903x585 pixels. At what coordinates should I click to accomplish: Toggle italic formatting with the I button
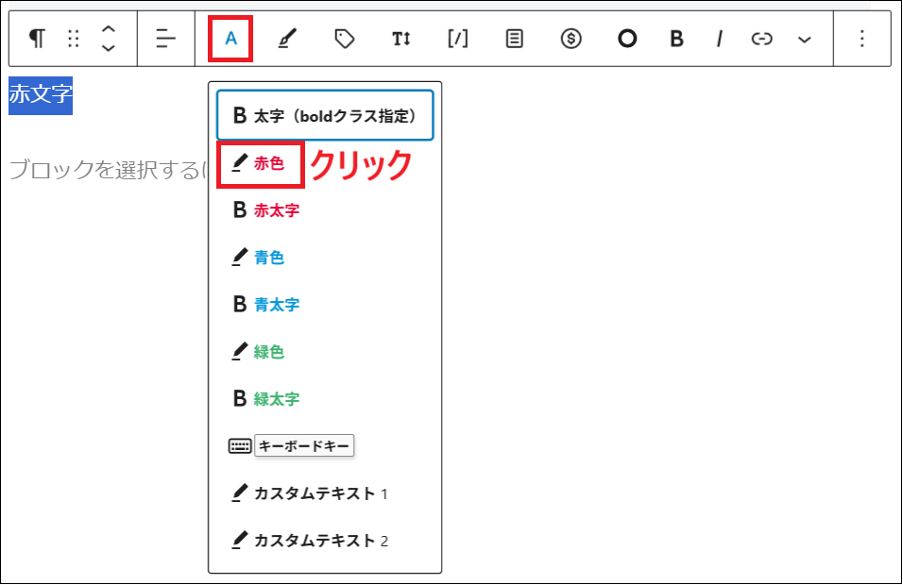click(x=719, y=39)
